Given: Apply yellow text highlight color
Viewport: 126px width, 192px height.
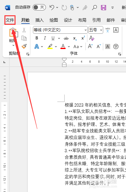Looking at the screenshot, I should tap(50, 46).
